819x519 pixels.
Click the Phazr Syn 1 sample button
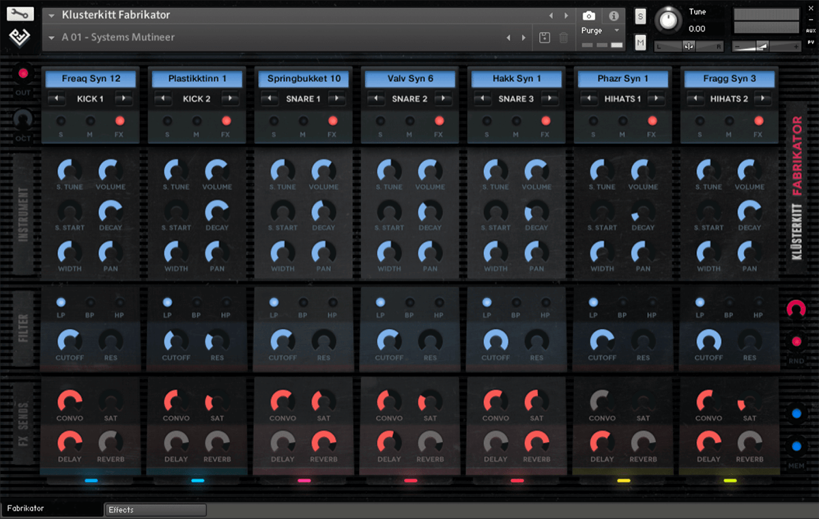point(623,78)
